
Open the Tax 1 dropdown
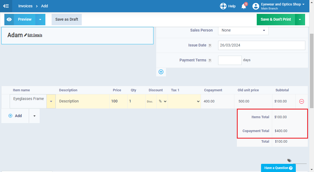point(184,101)
